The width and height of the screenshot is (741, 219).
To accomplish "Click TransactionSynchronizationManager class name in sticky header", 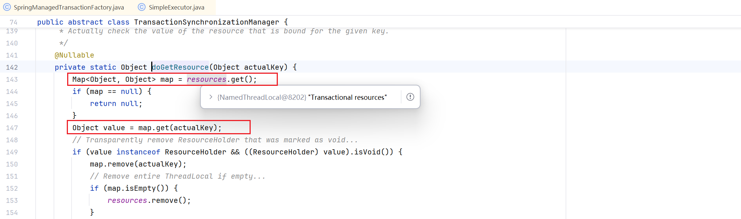I will point(207,22).
